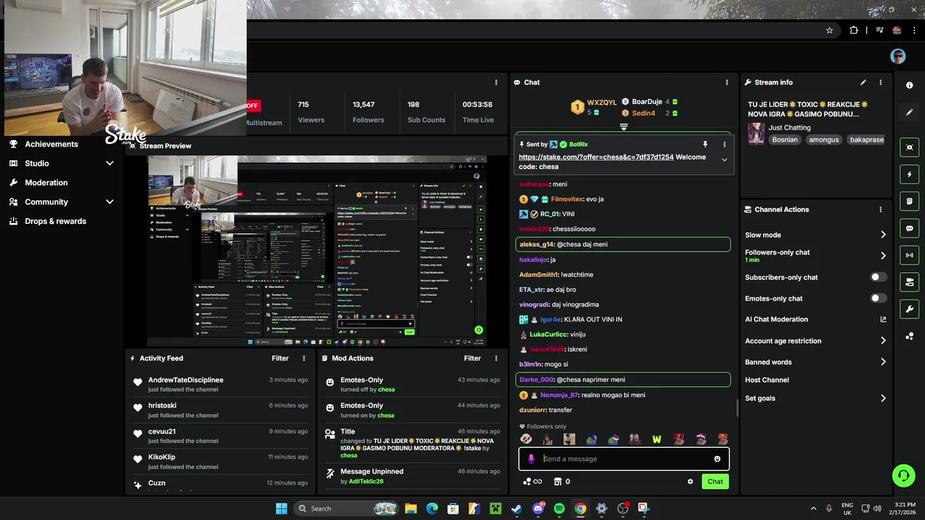Image resolution: width=925 pixels, height=520 pixels.
Task: Click the pencil icon on right toolbar
Action: 909,113
